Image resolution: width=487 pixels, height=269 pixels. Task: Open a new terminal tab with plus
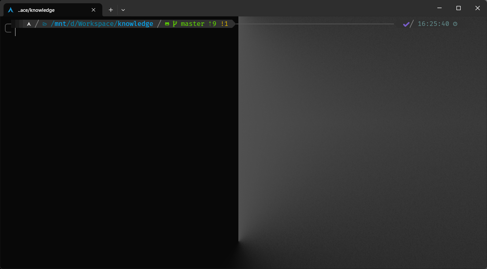[x=111, y=10]
